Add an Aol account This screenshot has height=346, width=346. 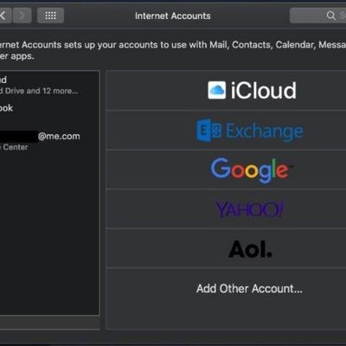pos(226,248)
